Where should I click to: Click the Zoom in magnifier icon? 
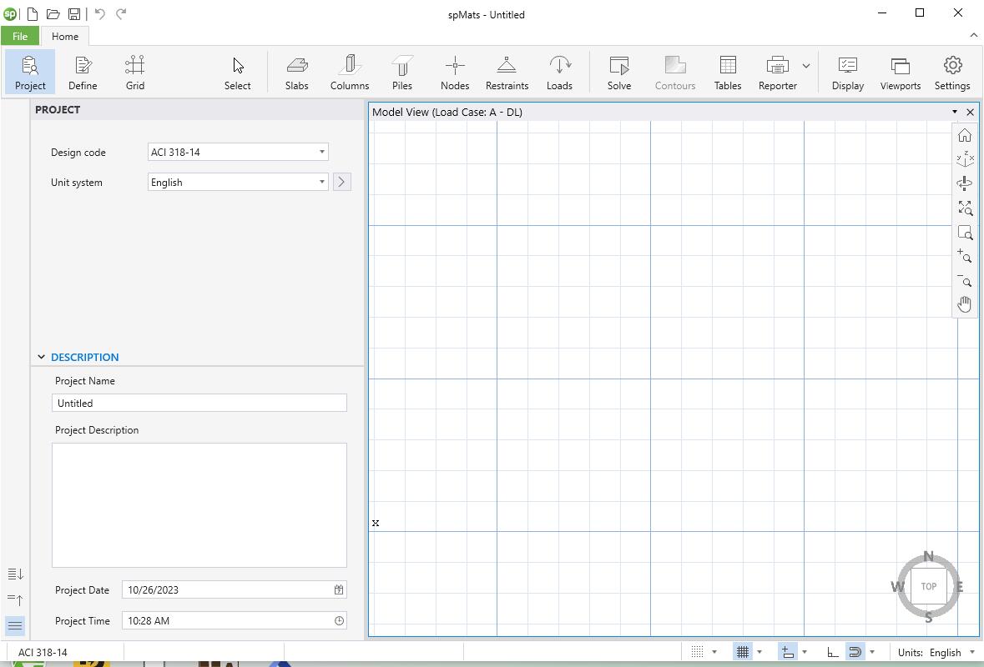tap(965, 256)
